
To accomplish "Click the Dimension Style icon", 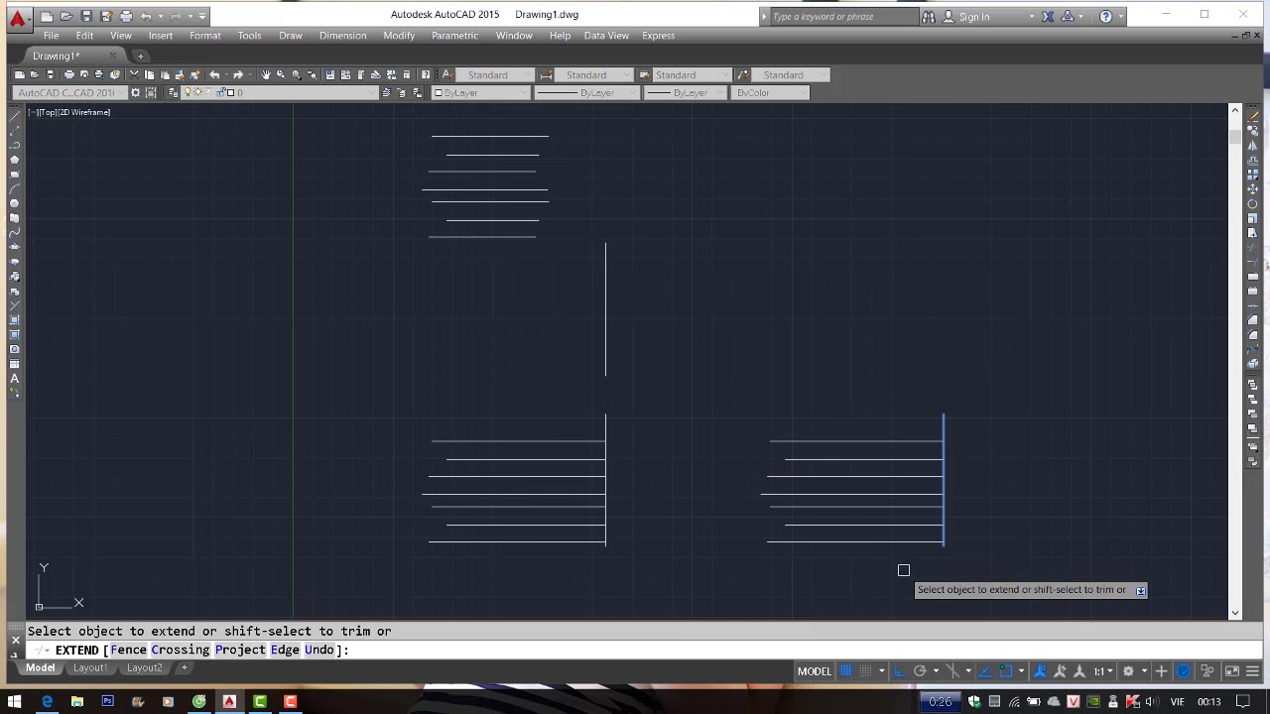I will click(x=546, y=74).
